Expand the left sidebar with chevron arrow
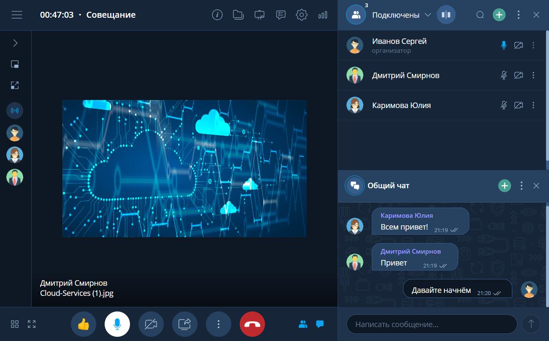 [15, 43]
